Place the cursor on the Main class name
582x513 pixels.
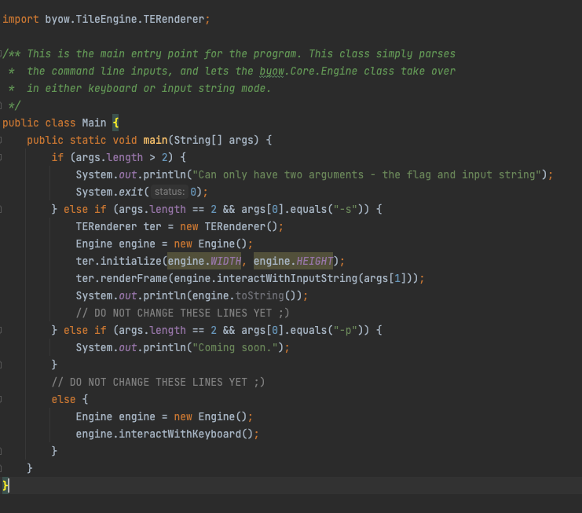(x=93, y=123)
